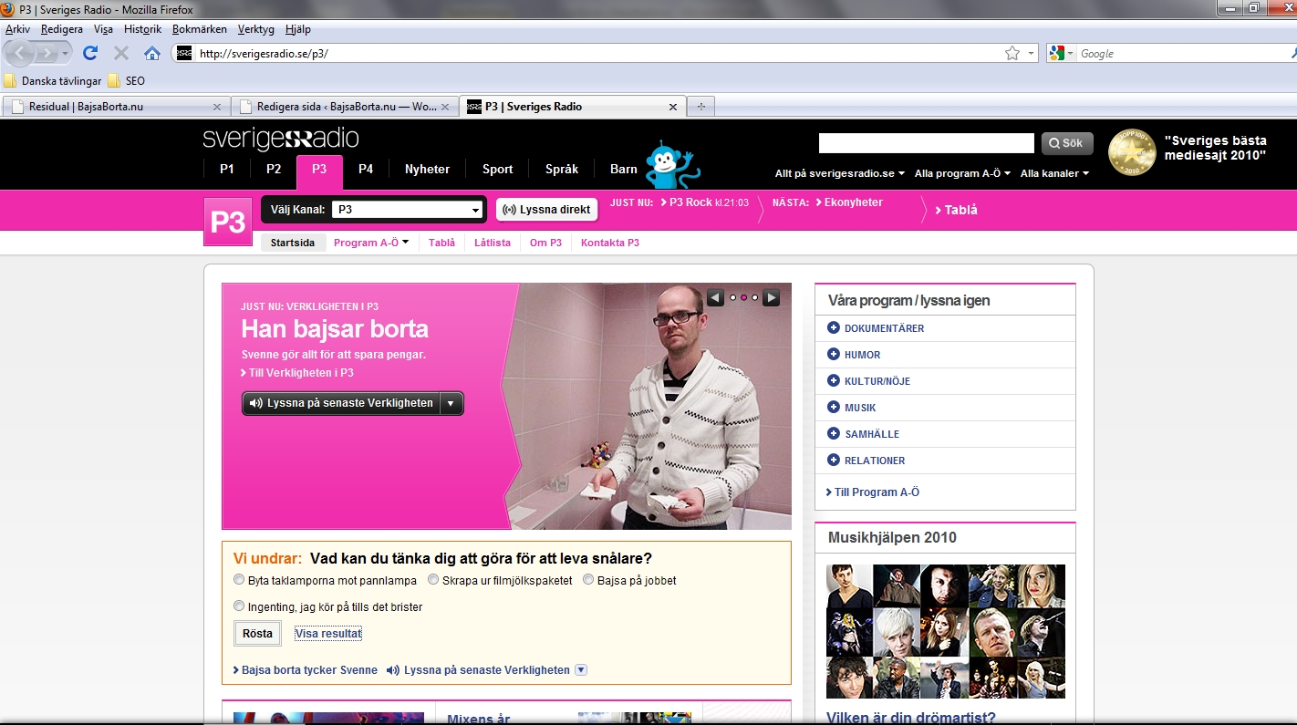Open the Arkiv menu
Image resolution: width=1297 pixels, height=725 pixels.
pyautogui.click(x=17, y=29)
